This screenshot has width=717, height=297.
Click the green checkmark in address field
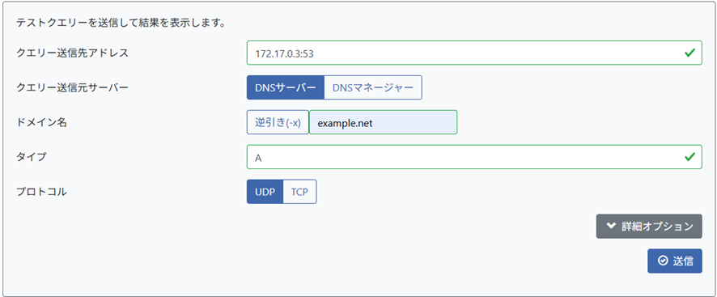(689, 53)
